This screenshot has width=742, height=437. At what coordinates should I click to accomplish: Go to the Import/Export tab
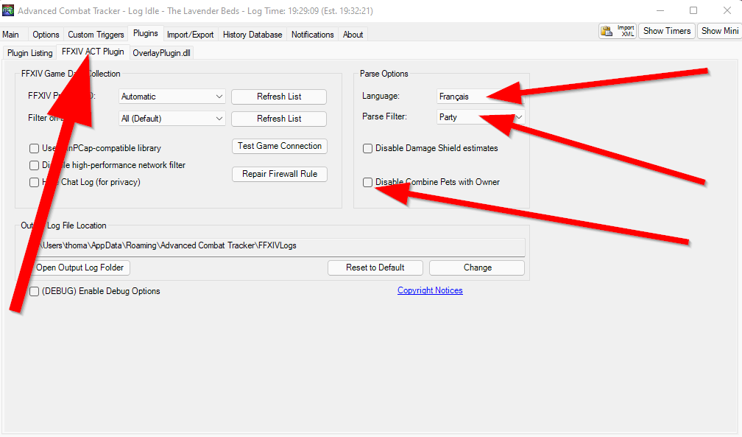190,35
